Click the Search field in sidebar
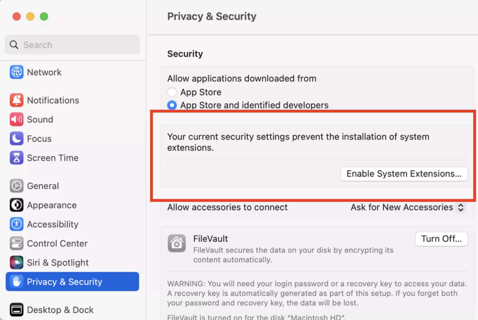 [x=72, y=45]
